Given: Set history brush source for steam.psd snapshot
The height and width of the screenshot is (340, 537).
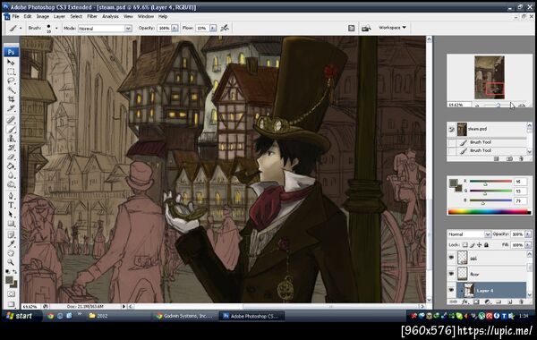Looking at the screenshot, I should [451, 129].
